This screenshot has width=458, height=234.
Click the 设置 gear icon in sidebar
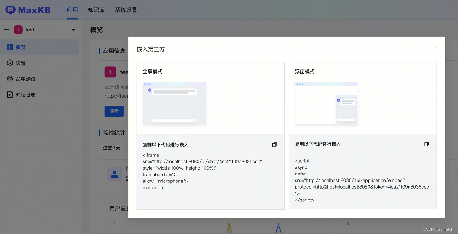[x=10, y=63]
